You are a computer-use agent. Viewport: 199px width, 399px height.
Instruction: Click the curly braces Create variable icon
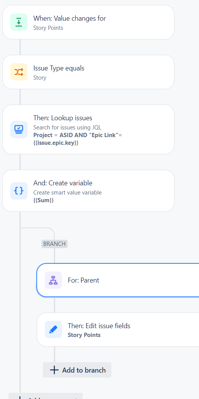pyautogui.click(x=19, y=191)
